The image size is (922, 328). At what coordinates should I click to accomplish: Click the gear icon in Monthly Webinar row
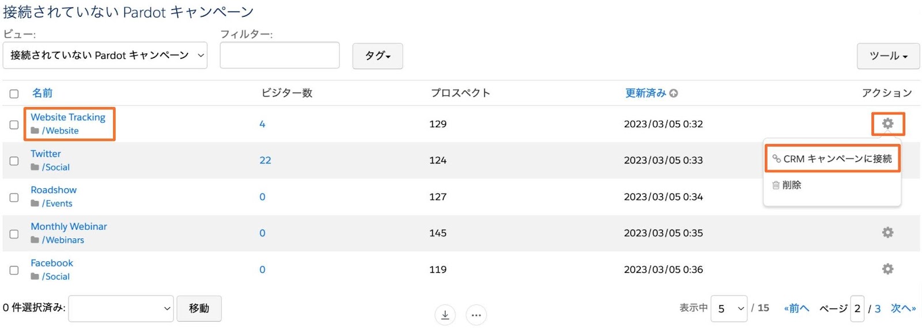click(887, 232)
